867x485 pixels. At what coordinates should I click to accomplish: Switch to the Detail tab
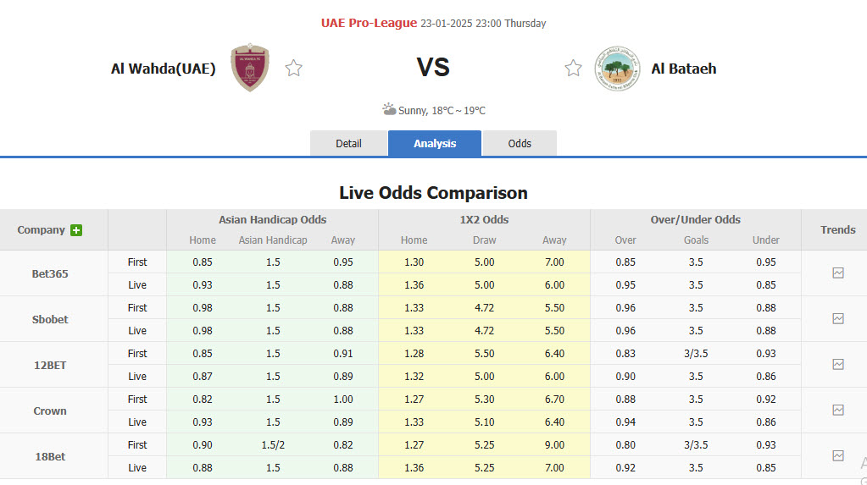[348, 144]
